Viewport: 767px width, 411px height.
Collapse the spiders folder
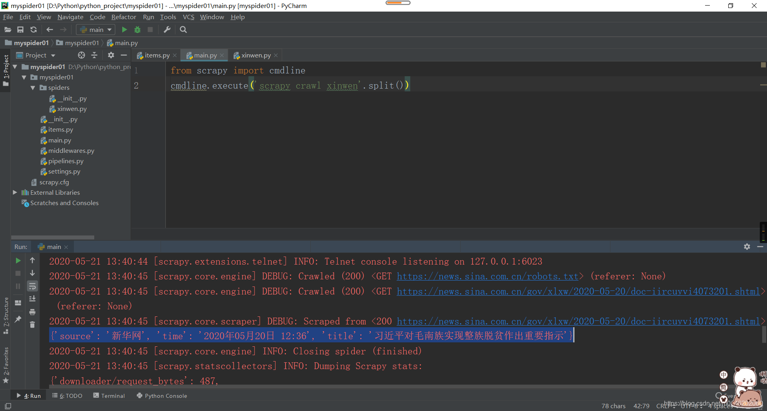33,87
